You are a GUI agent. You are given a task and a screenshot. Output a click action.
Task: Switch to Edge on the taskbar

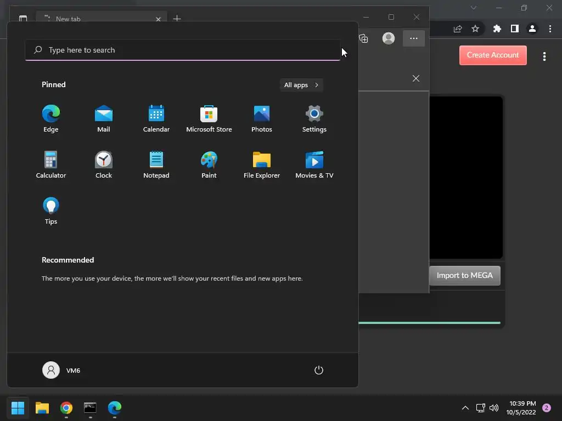pyautogui.click(x=115, y=408)
